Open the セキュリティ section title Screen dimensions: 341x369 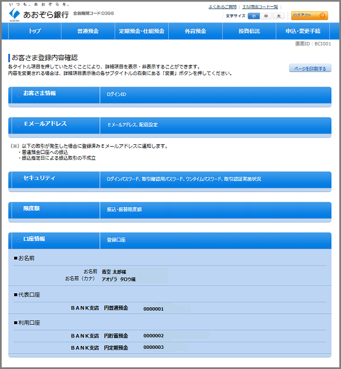39,178
